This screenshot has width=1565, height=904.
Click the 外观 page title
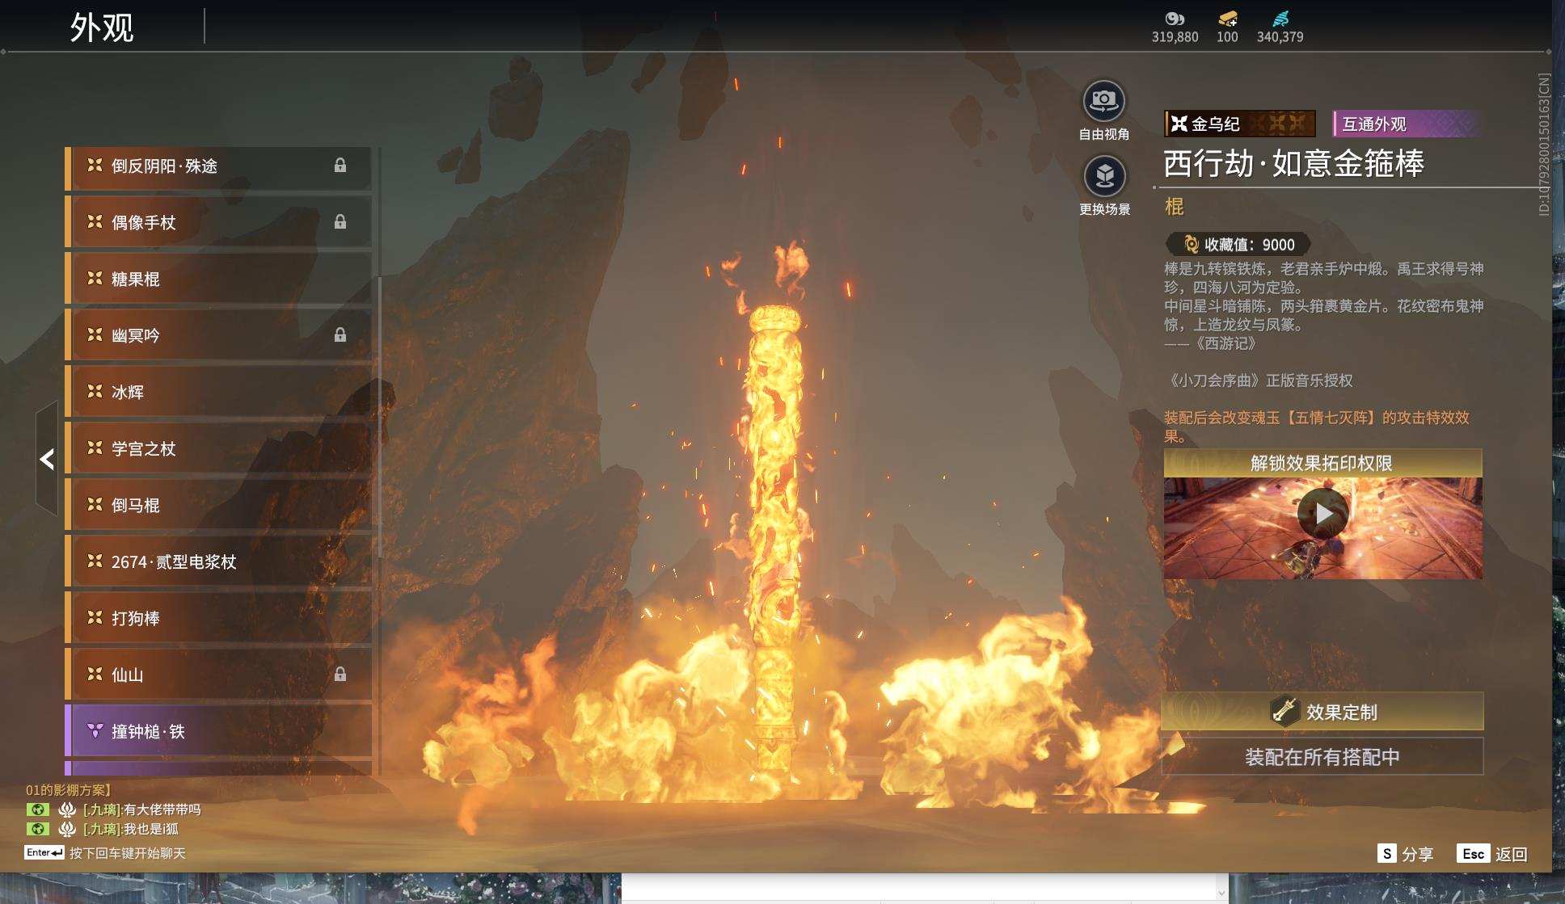102,27
